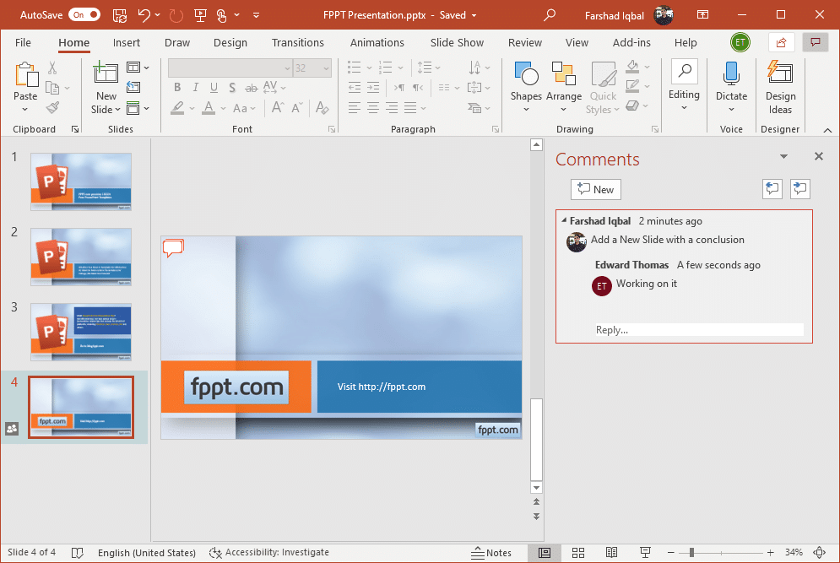This screenshot has width=840, height=563.
Task: Open the Transitions tab
Action: tap(297, 43)
